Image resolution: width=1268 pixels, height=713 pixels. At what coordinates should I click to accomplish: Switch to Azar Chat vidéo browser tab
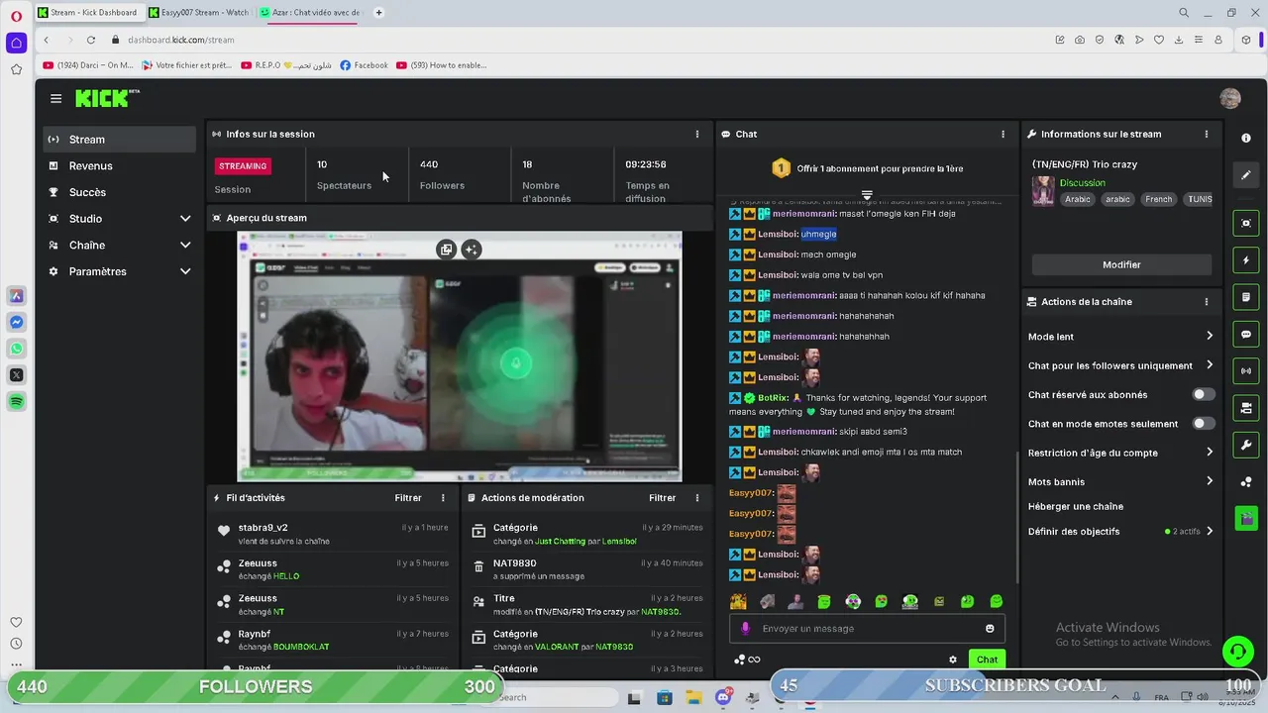coord(311,13)
